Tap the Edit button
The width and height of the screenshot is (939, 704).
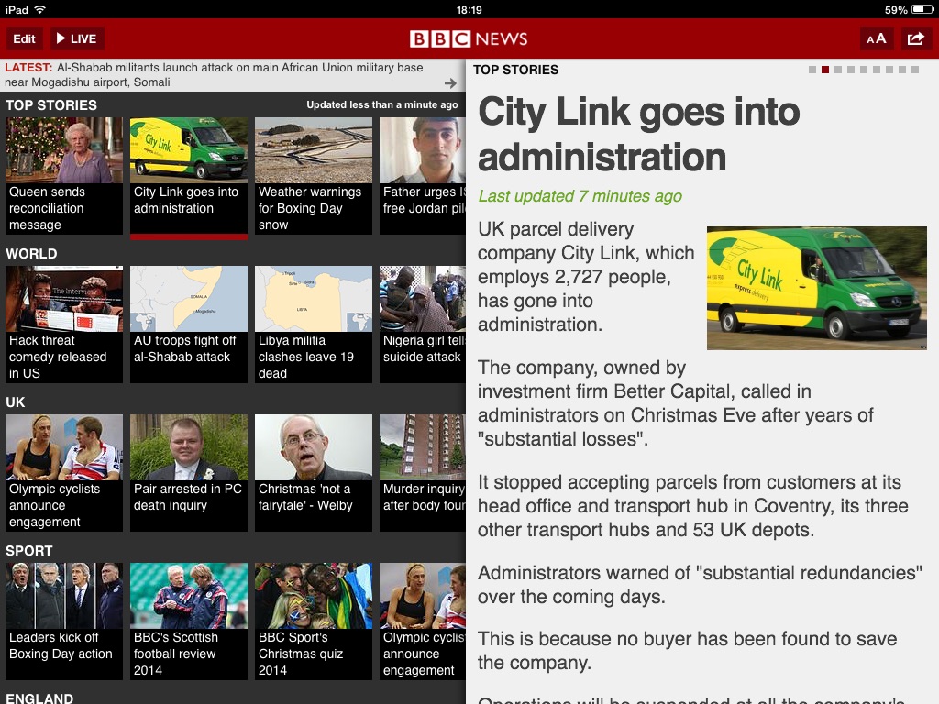(x=25, y=38)
